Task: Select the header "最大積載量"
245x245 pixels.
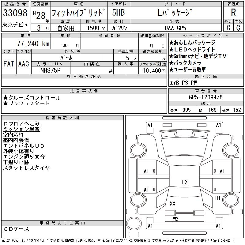Action: (x=152, y=51)
